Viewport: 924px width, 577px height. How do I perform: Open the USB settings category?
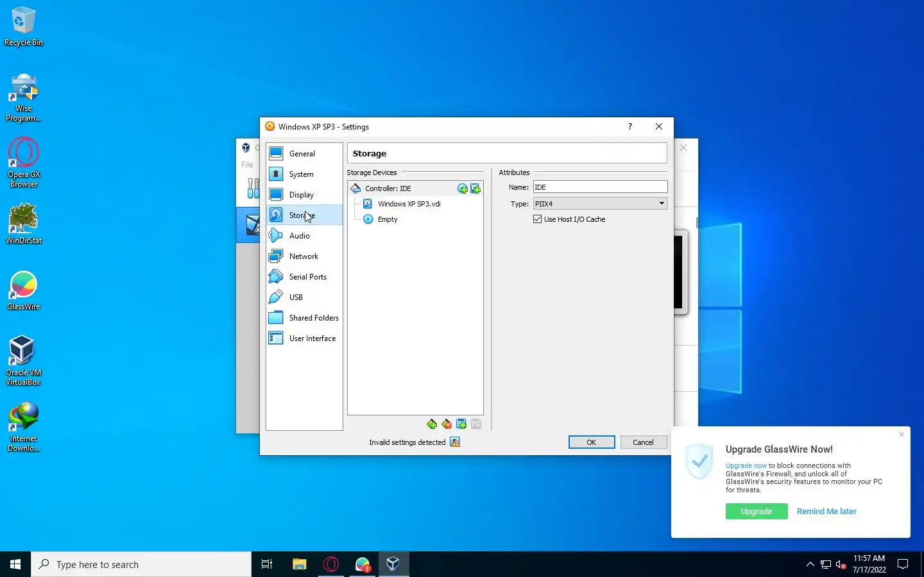click(304, 297)
